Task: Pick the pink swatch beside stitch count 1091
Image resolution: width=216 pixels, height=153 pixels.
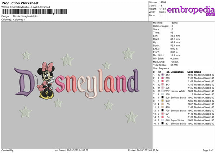Action: pos(162,114)
